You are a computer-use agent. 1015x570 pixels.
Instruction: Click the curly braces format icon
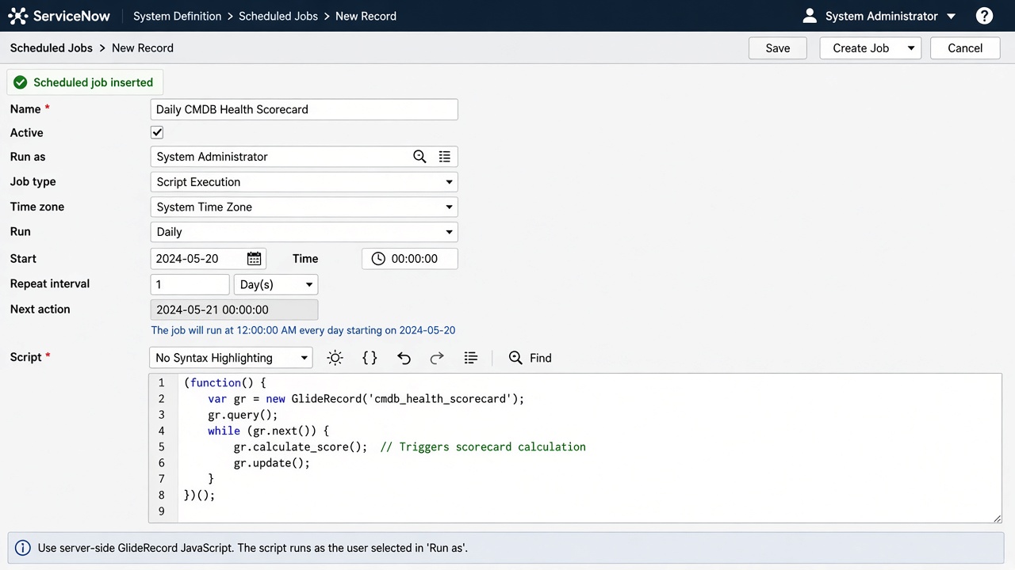click(x=370, y=358)
